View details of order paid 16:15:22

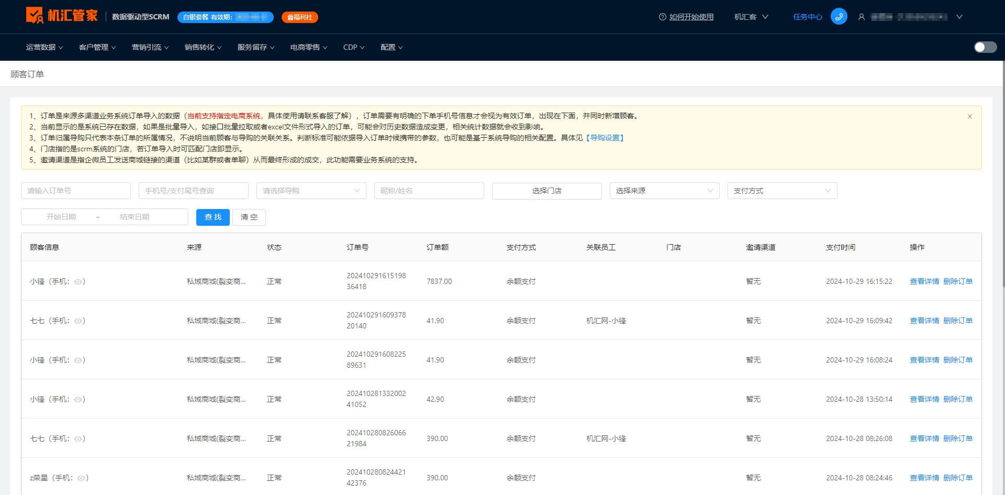coord(924,281)
